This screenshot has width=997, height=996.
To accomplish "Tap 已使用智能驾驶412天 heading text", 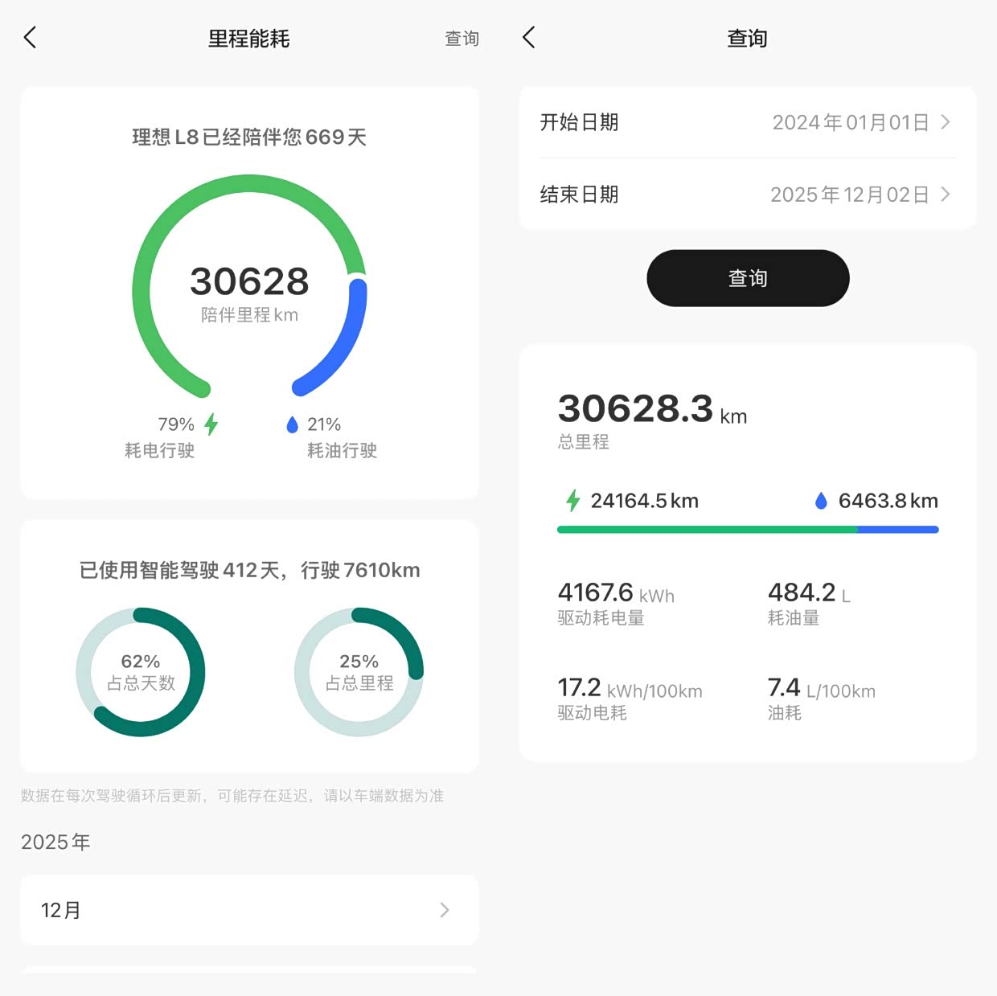I will click(x=249, y=570).
